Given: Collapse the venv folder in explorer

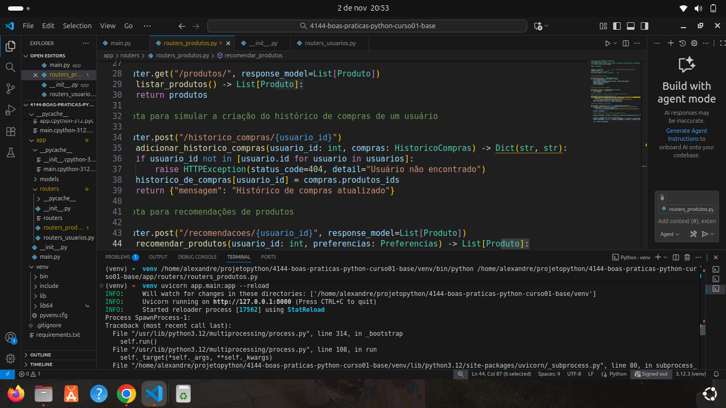Looking at the screenshot, I should tap(42, 267).
